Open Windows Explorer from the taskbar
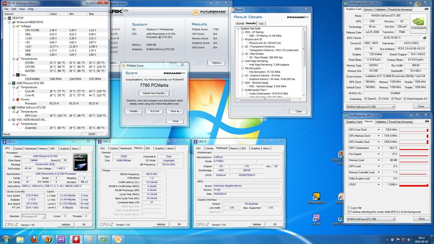 [x=20, y=239]
